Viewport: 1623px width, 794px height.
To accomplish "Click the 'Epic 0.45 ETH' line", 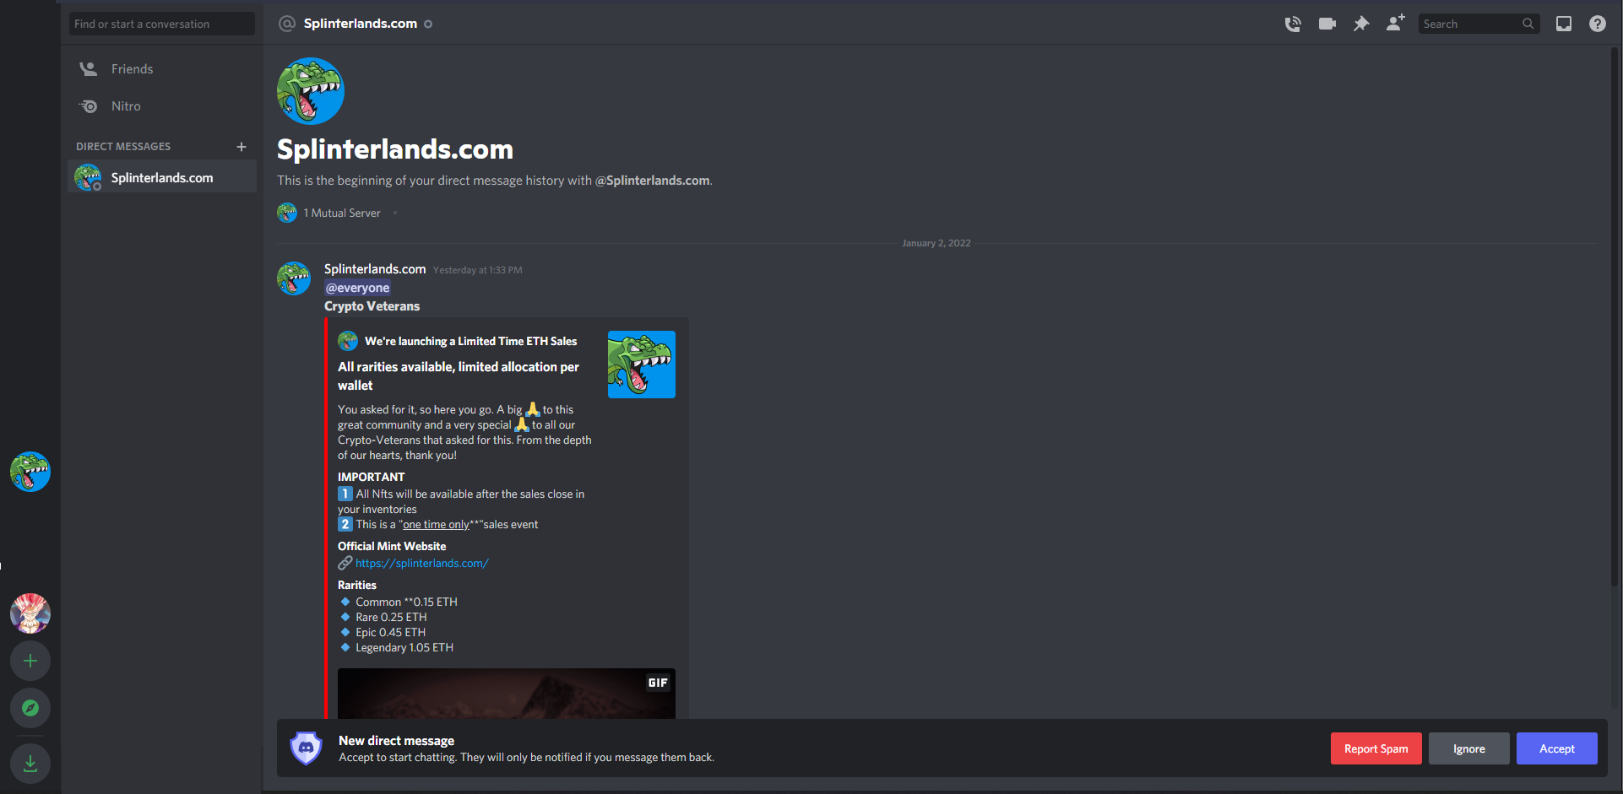I will 390,632.
